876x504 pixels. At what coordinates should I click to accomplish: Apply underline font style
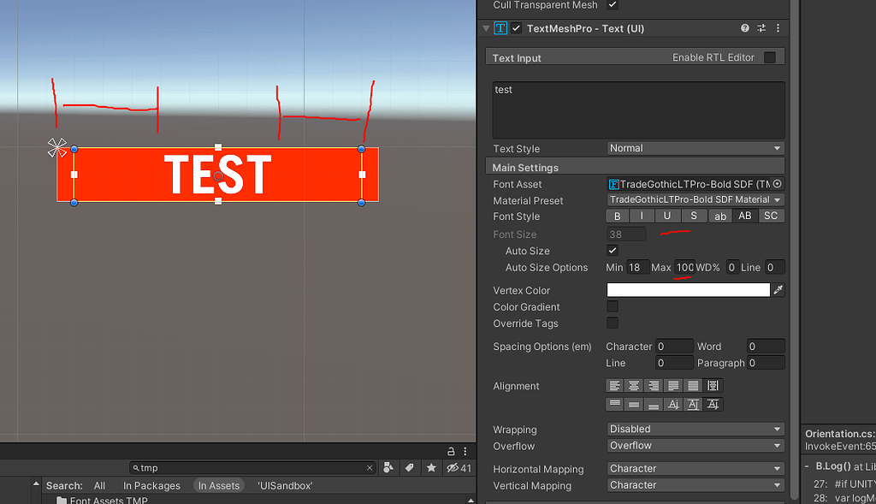(666, 216)
